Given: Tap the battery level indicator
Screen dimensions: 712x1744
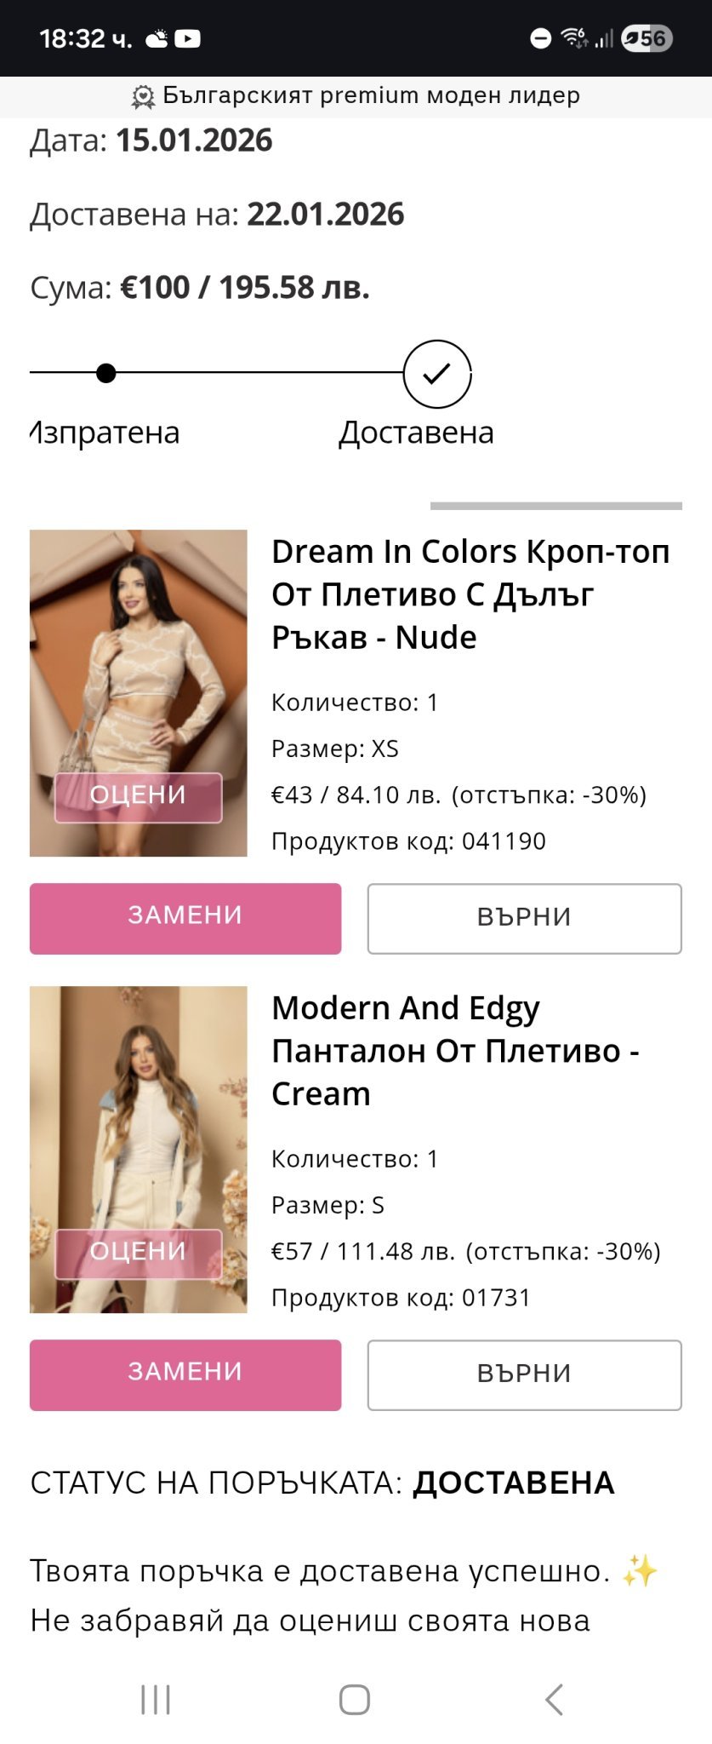Looking at the screenshot, I should click(x=647, y=38).
